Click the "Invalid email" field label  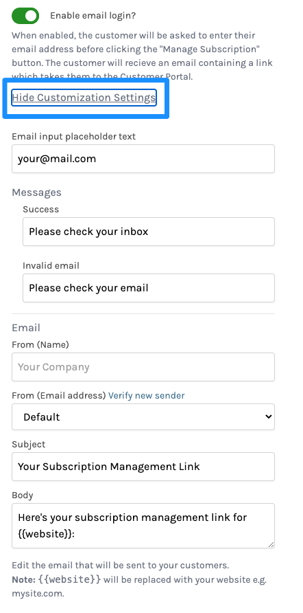point(51,265)
